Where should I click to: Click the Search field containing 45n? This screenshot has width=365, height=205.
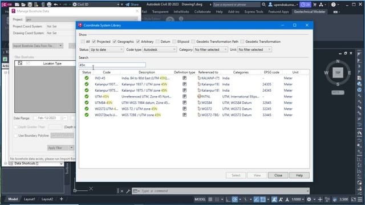112,65
